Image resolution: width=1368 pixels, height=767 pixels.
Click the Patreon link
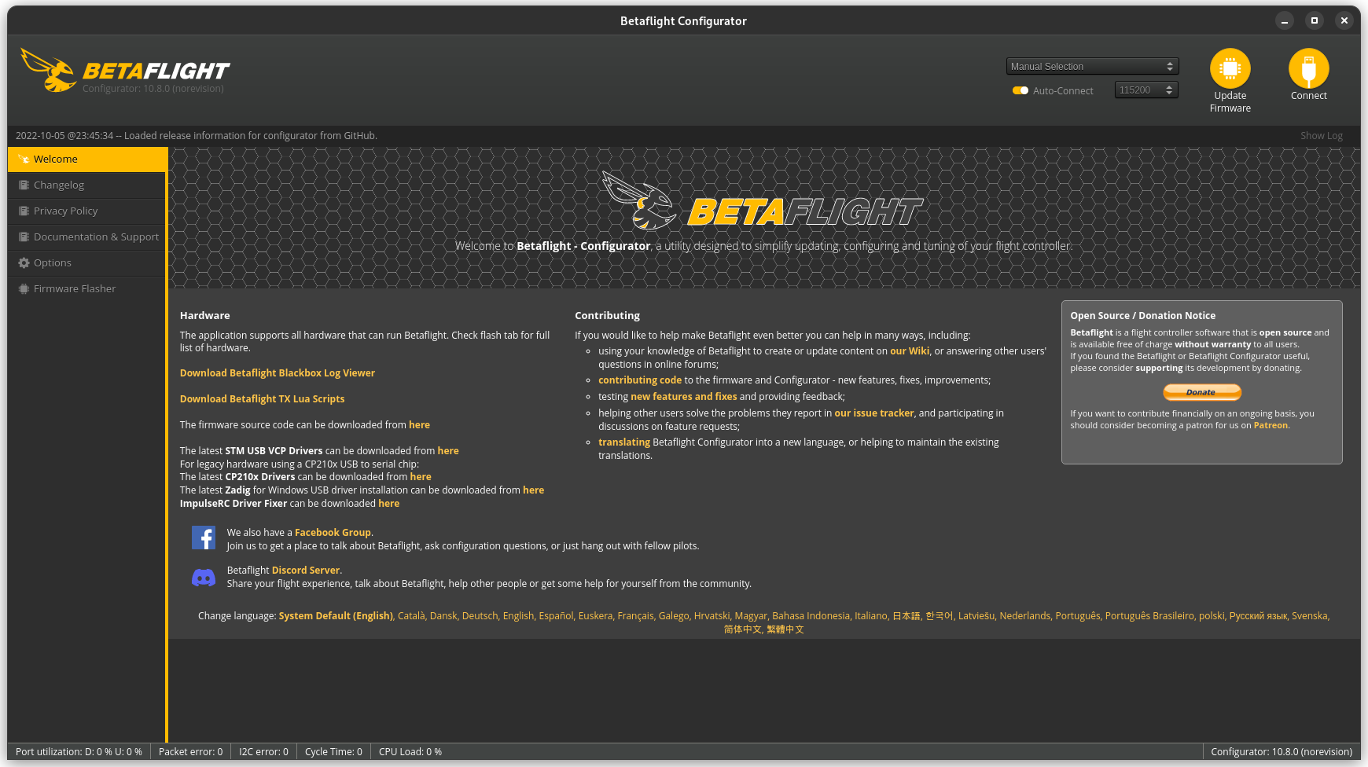click(1271, 425)
